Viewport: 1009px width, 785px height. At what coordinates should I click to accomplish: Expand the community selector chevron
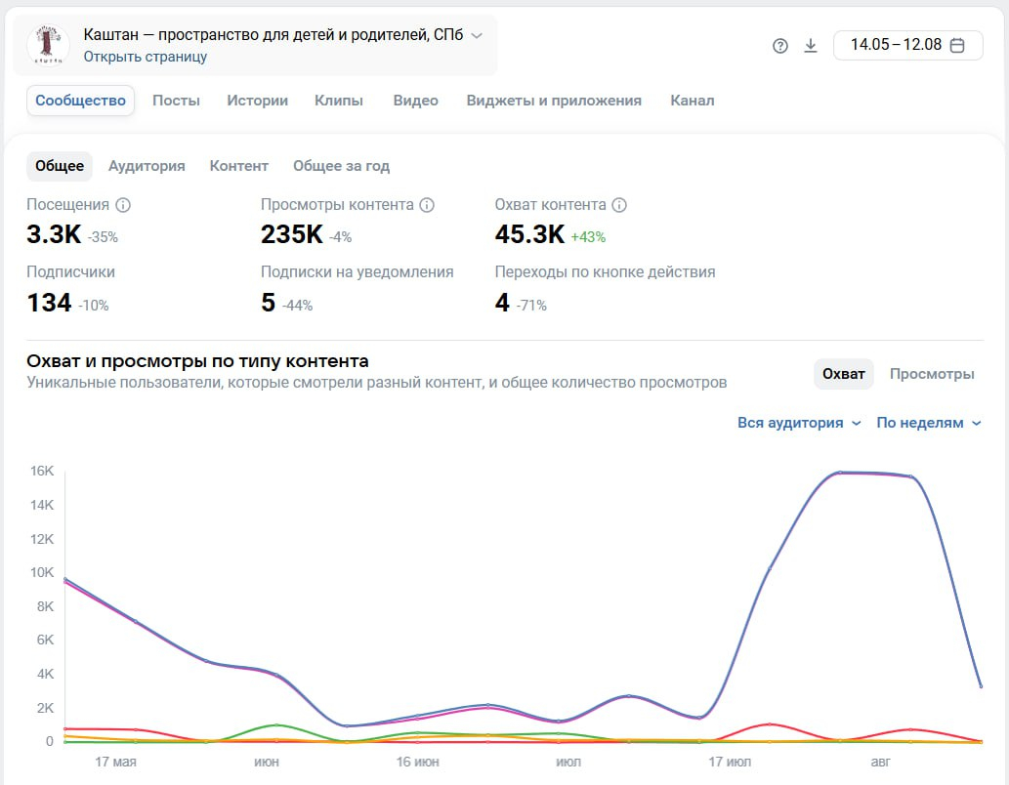click(x=477, y=35)
